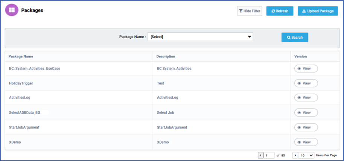Sort by Description column header

166,56
